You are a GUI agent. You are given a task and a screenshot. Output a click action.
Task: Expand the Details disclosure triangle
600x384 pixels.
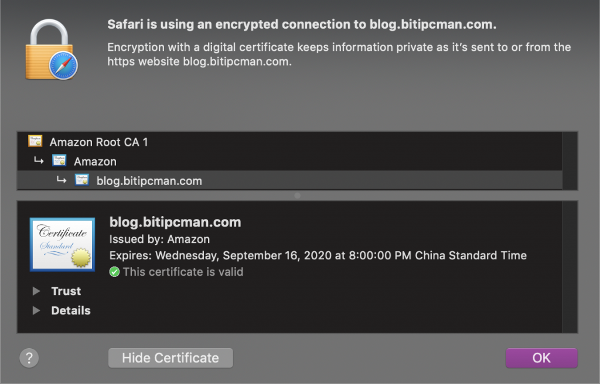36,310
